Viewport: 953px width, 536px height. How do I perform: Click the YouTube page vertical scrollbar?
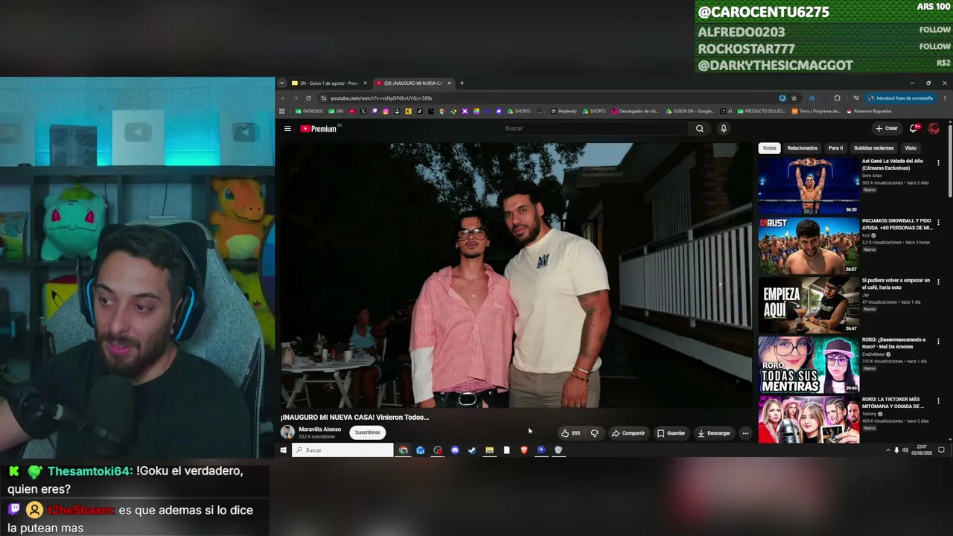[949, 160]
